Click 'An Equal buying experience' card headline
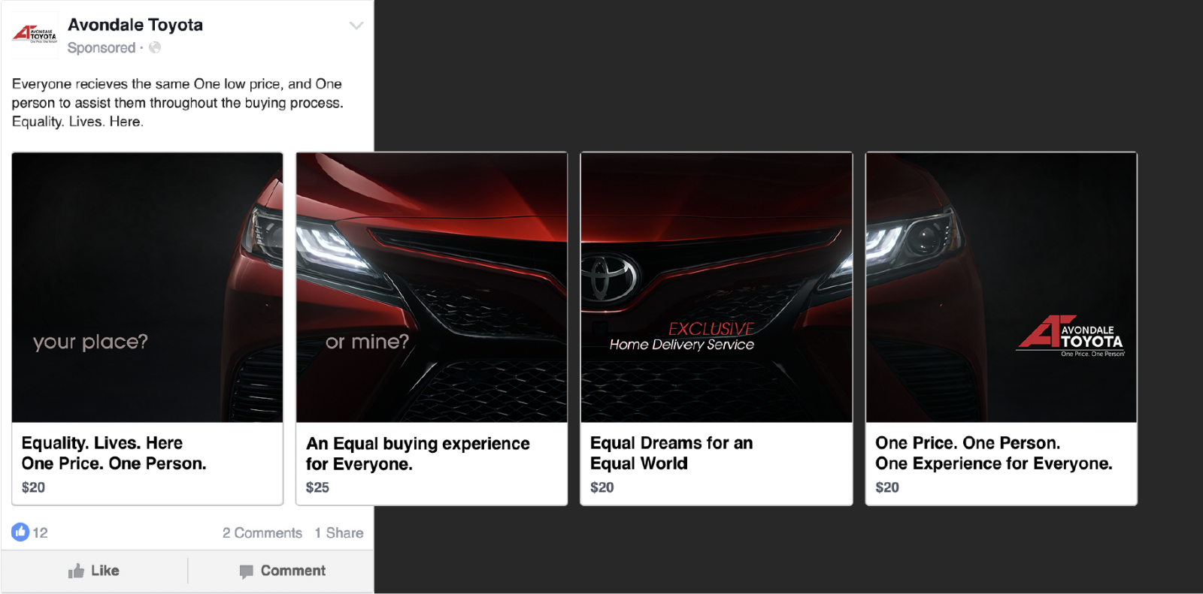The height and width of the screenshot is (594, 1203). click(418, 454)
